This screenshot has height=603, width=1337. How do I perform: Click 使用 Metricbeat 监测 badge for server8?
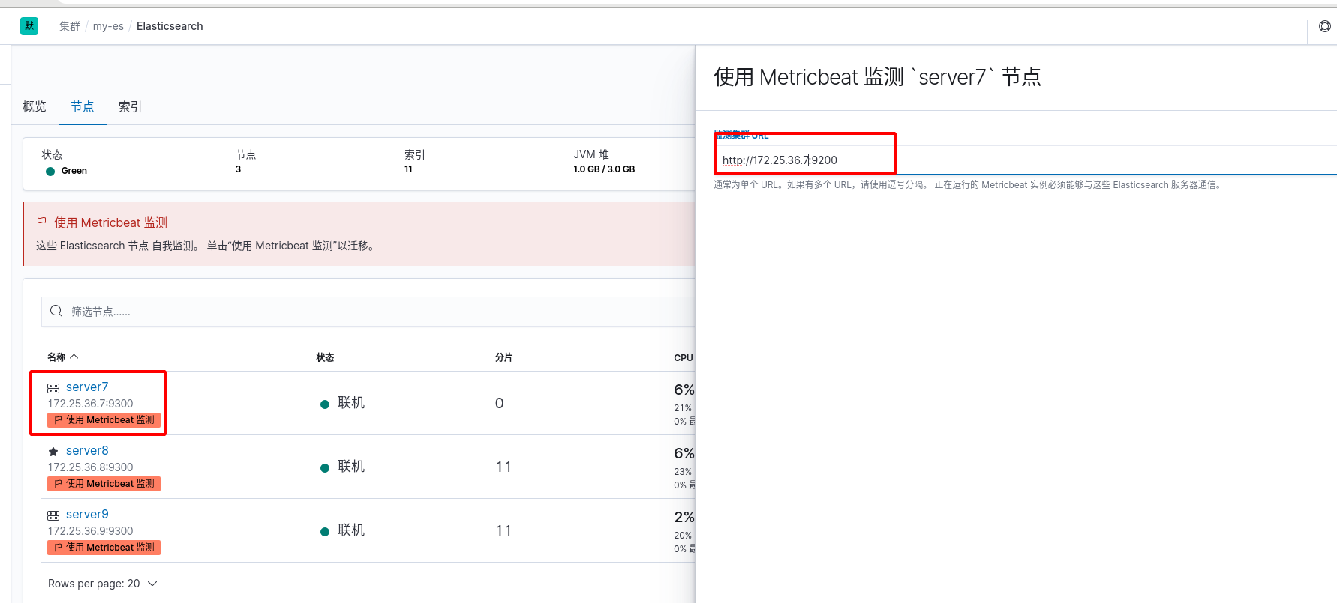point(104,484)
